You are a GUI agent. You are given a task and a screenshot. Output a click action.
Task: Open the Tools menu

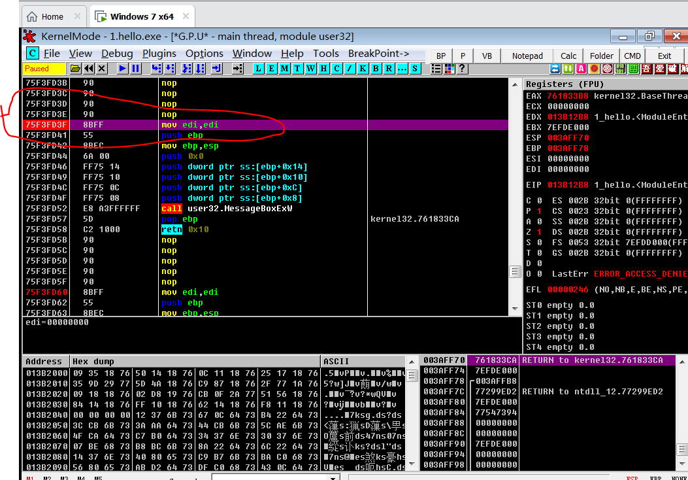pyautogui.click(x=325, y=54)
